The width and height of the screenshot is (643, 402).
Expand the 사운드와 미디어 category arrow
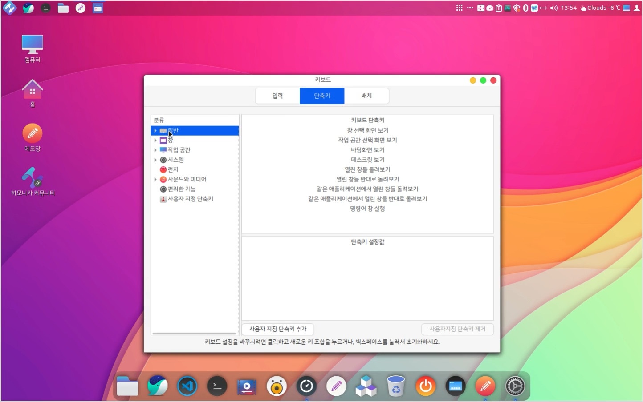(x=155, y=180)
